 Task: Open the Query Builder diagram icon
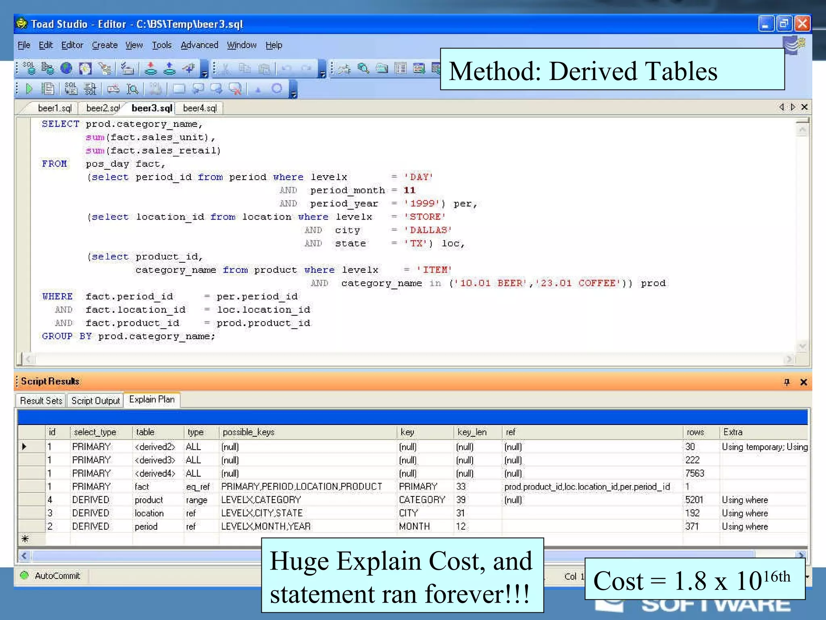pos(48,68)
